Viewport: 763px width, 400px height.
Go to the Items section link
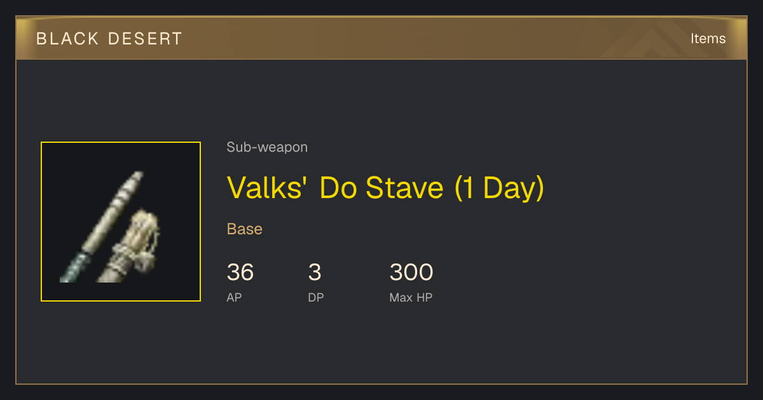click(x=708, y=39)
